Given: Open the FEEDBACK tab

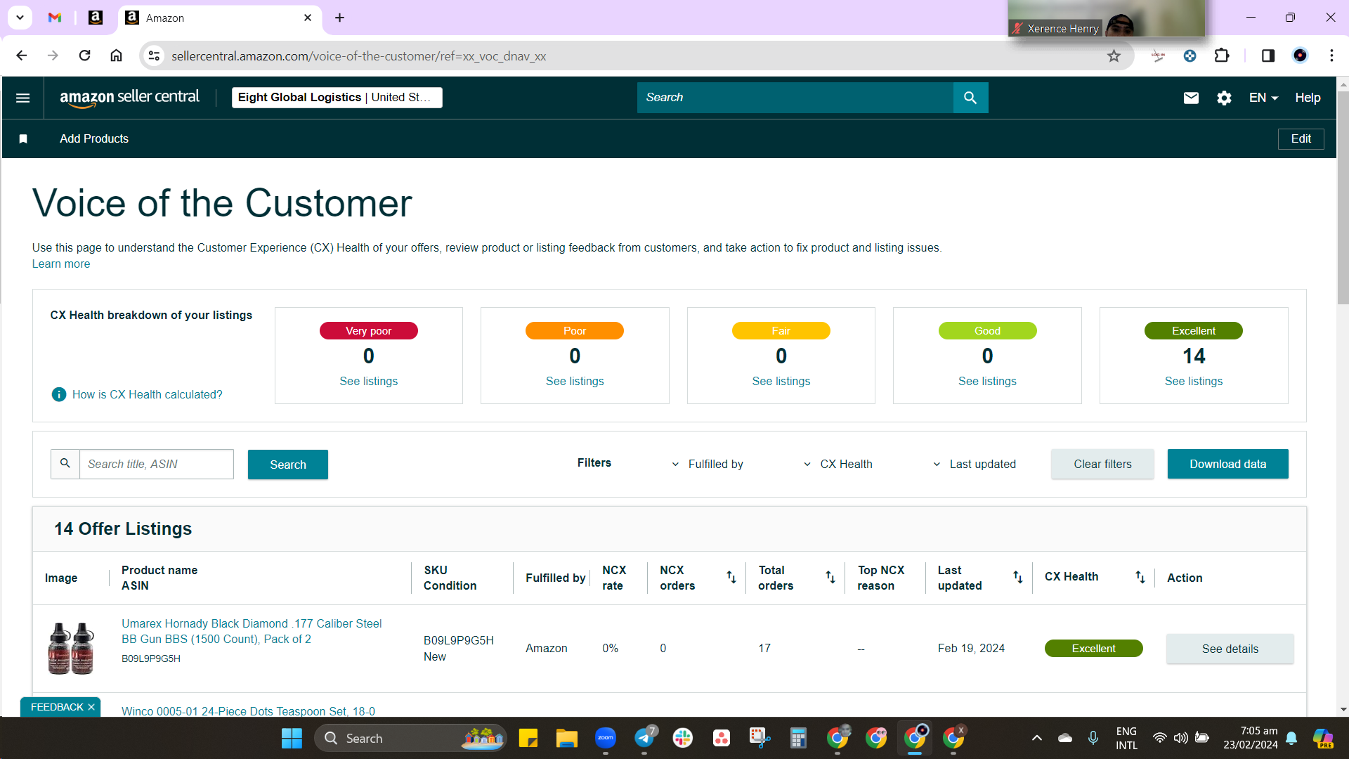Looking at the screenshot, I should (57, 707).
